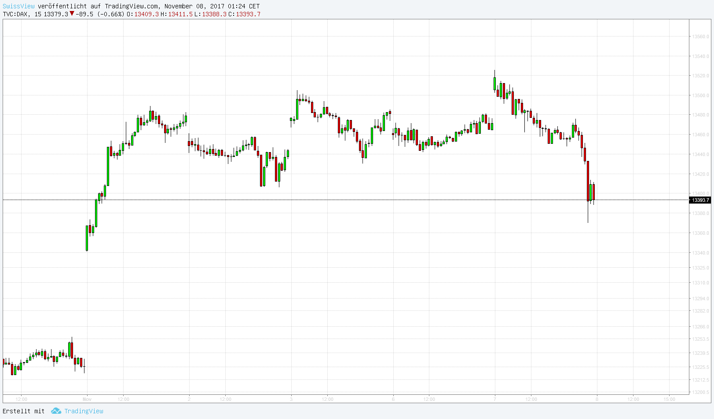This screenshot has height=419, width=714.
Task: Click the 13225.5 price axis label
Action: click(x=700, y=367)
